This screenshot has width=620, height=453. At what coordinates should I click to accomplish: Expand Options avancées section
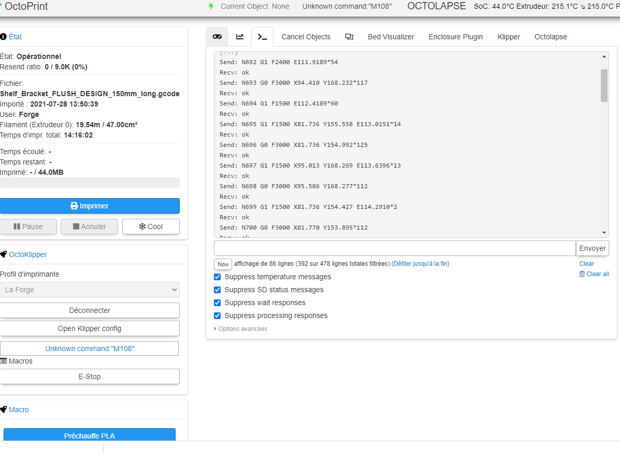(241, 329)
